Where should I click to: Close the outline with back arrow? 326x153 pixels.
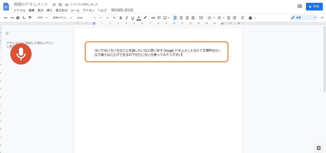(7, 33)
